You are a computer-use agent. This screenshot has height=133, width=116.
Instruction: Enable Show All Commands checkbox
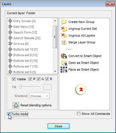[x=78, y=113]
